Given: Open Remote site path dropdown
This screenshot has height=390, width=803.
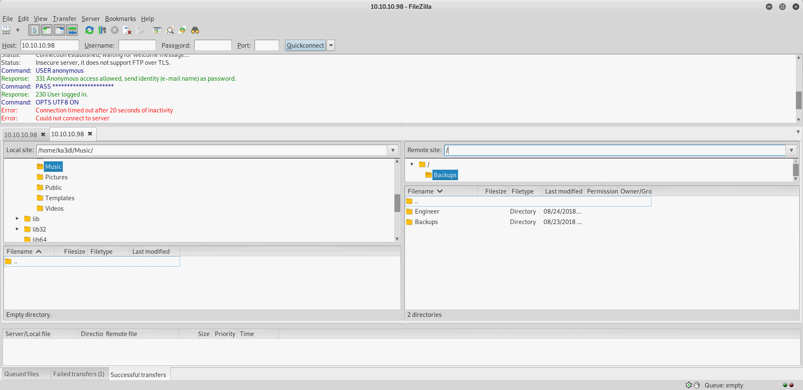Looking at the screenshot, I should [791, 150].
